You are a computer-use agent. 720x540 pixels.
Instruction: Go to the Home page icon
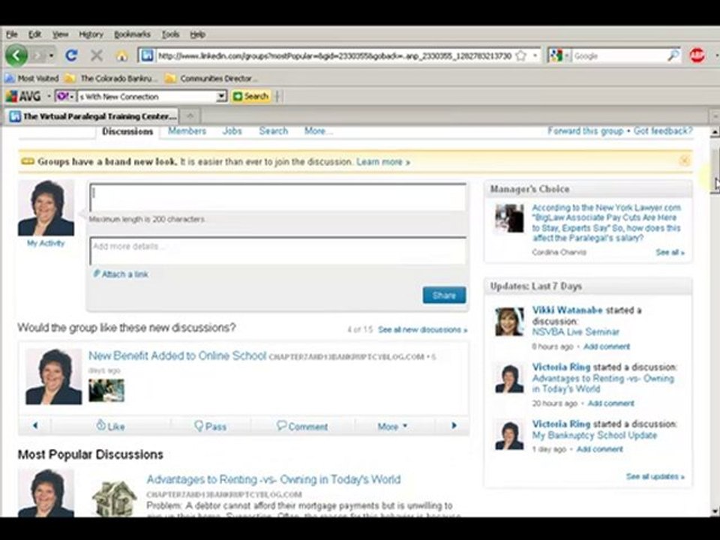[121, 56]
